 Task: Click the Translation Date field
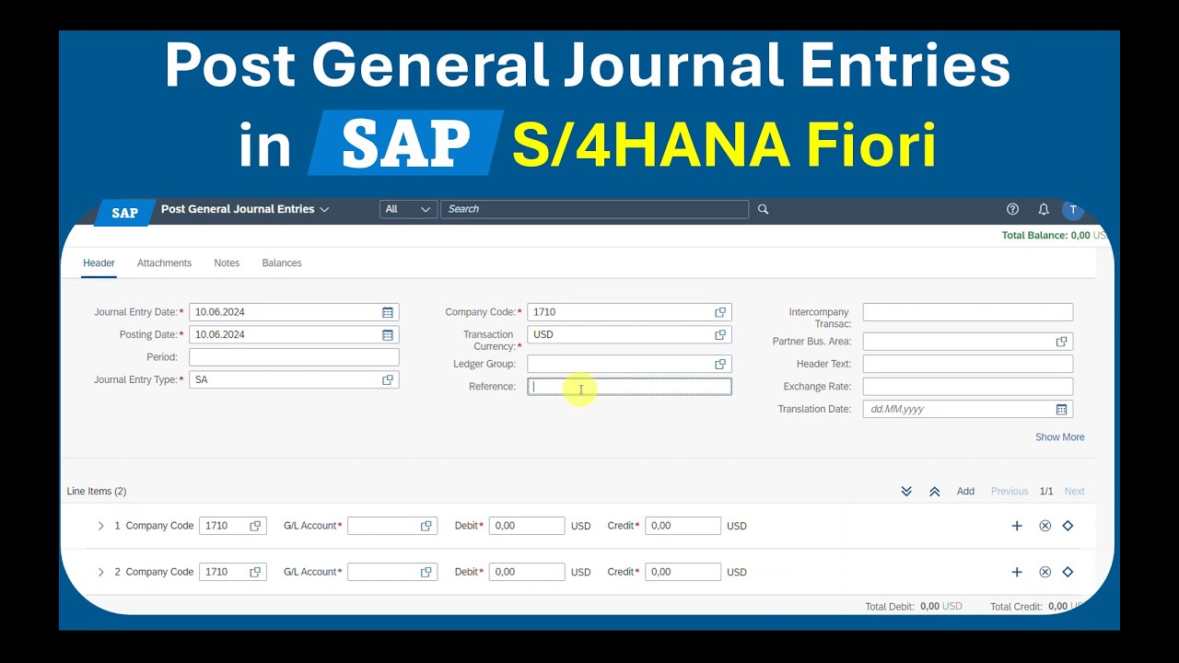pos(968,409)
